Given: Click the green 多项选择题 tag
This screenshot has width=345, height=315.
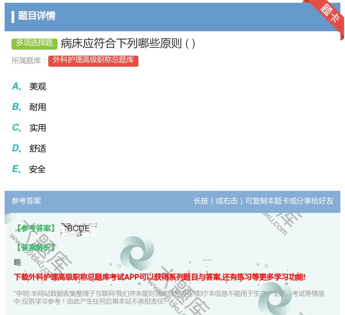Looking at the screenshot, I should pyautogui.click(x=34, y=43).
